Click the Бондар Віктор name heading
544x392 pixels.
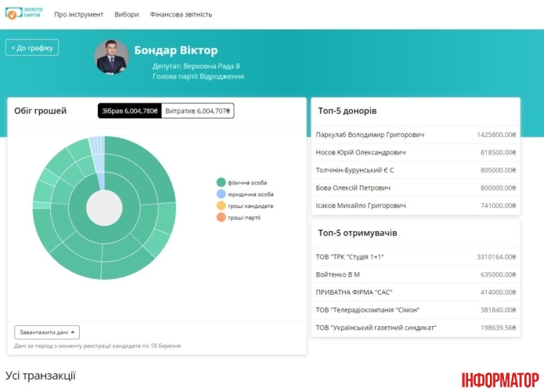click(176, 50)
